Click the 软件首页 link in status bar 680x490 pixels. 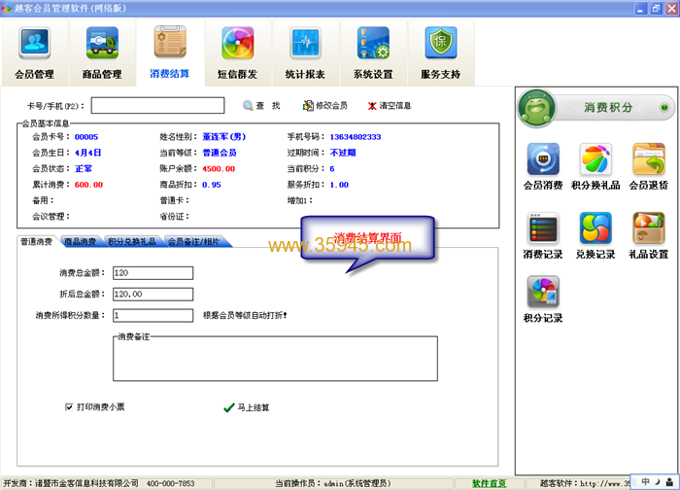(x=489, y=483)
